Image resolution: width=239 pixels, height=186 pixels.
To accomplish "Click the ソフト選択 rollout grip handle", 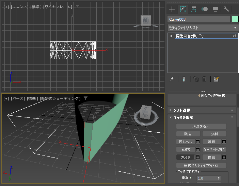I will pyautogui.click(x=232, y=110).
